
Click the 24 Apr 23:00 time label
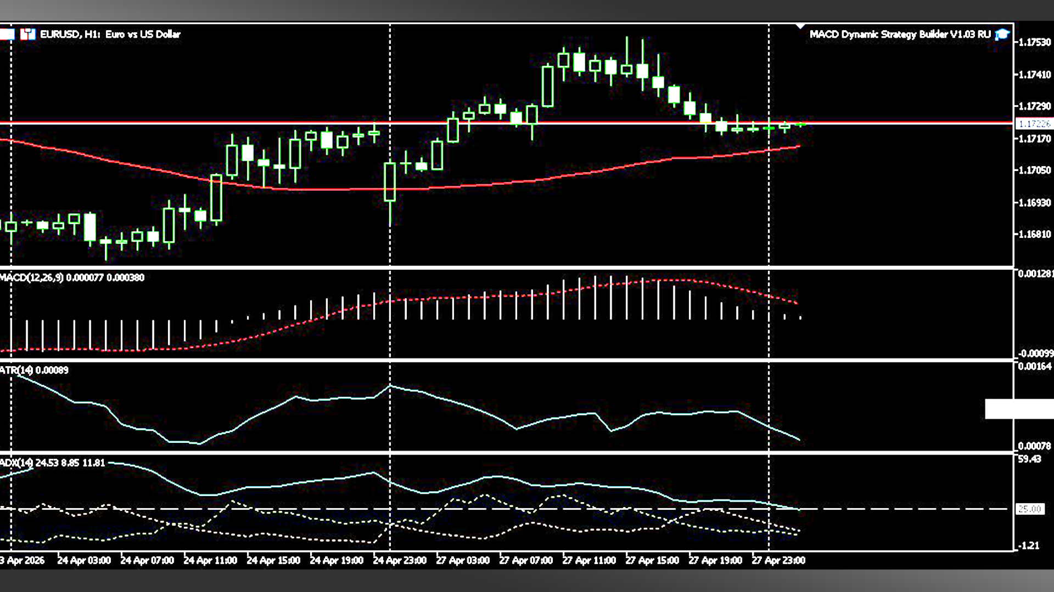click(x=400, y=560)
